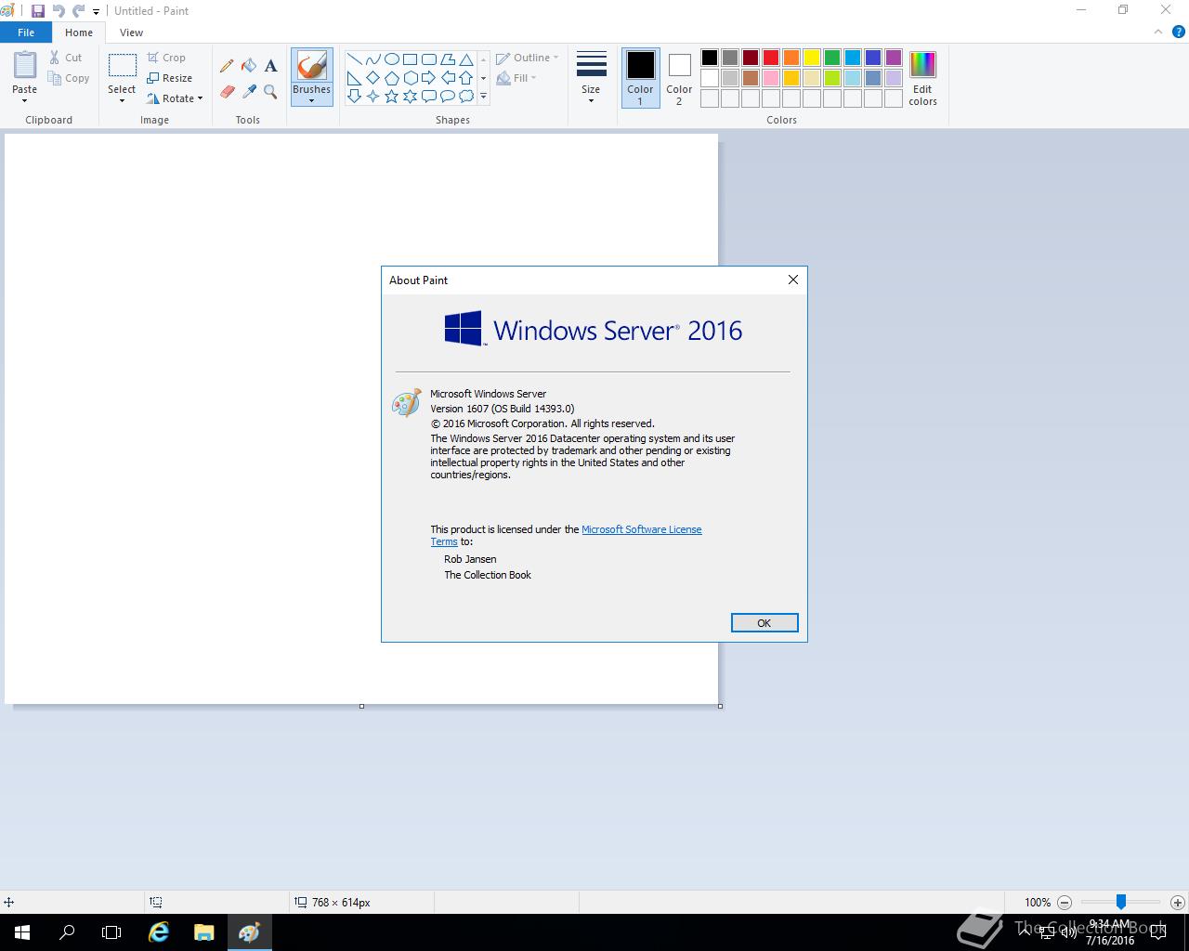Image resolution: width=1189 pixels, height=951 pixels.
Task: Click the Save icon in quick access toolbar
Action: coord(38,11)
